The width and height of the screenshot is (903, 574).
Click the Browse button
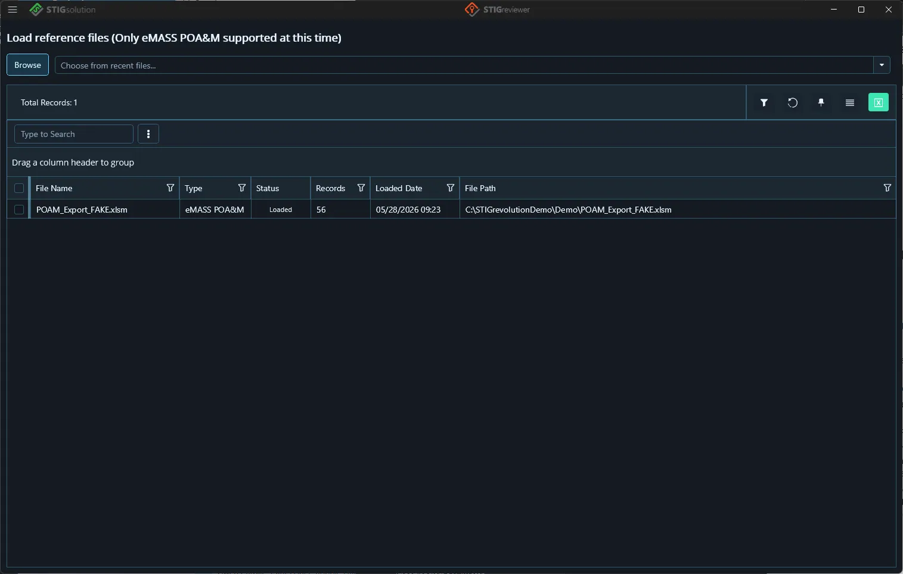point(27,65)
